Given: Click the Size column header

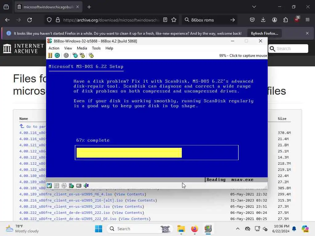Looking at the screenshot, I should (x=282, y=119).
